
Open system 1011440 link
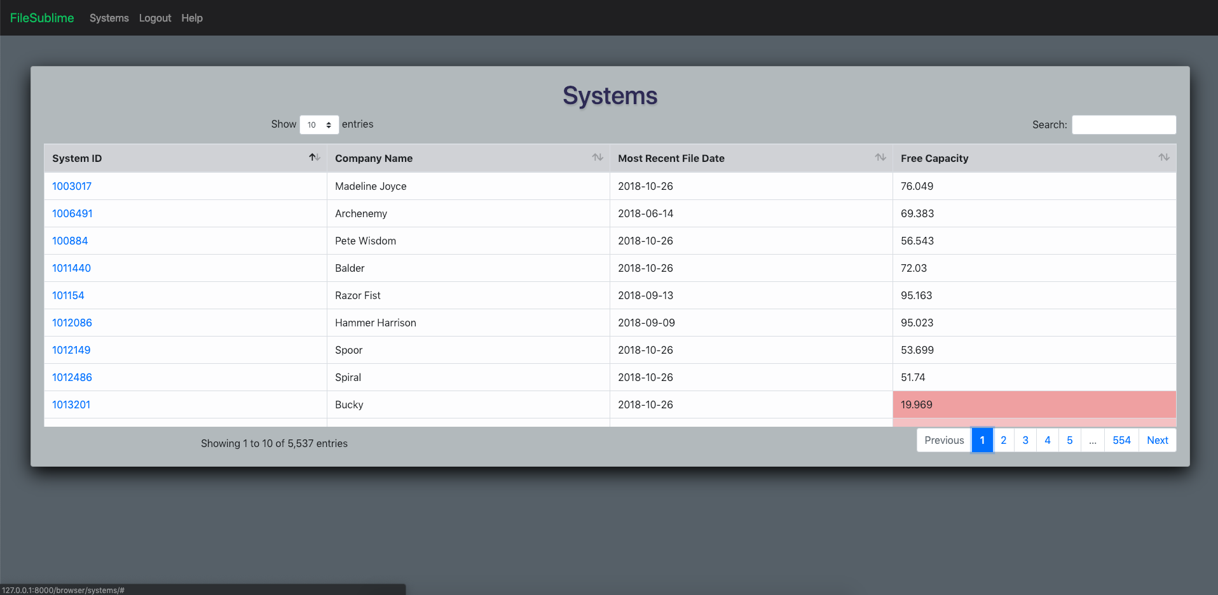tap(71, 268)
